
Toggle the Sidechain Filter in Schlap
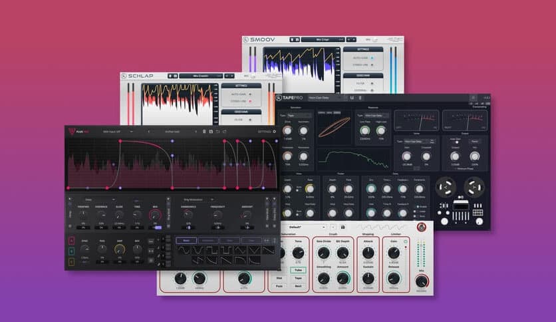[250, 120]
